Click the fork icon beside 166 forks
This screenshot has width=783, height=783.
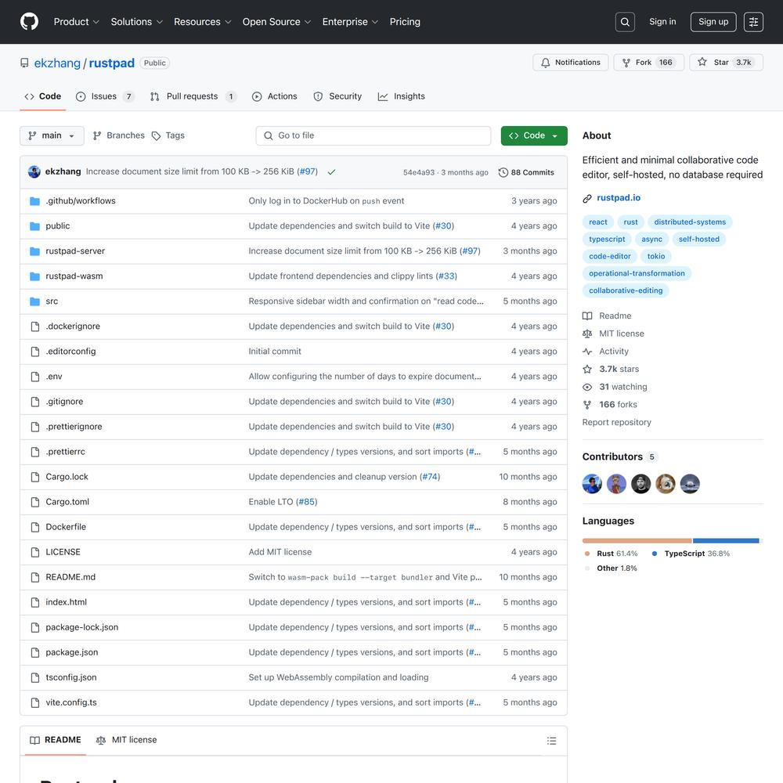[587, 405]
